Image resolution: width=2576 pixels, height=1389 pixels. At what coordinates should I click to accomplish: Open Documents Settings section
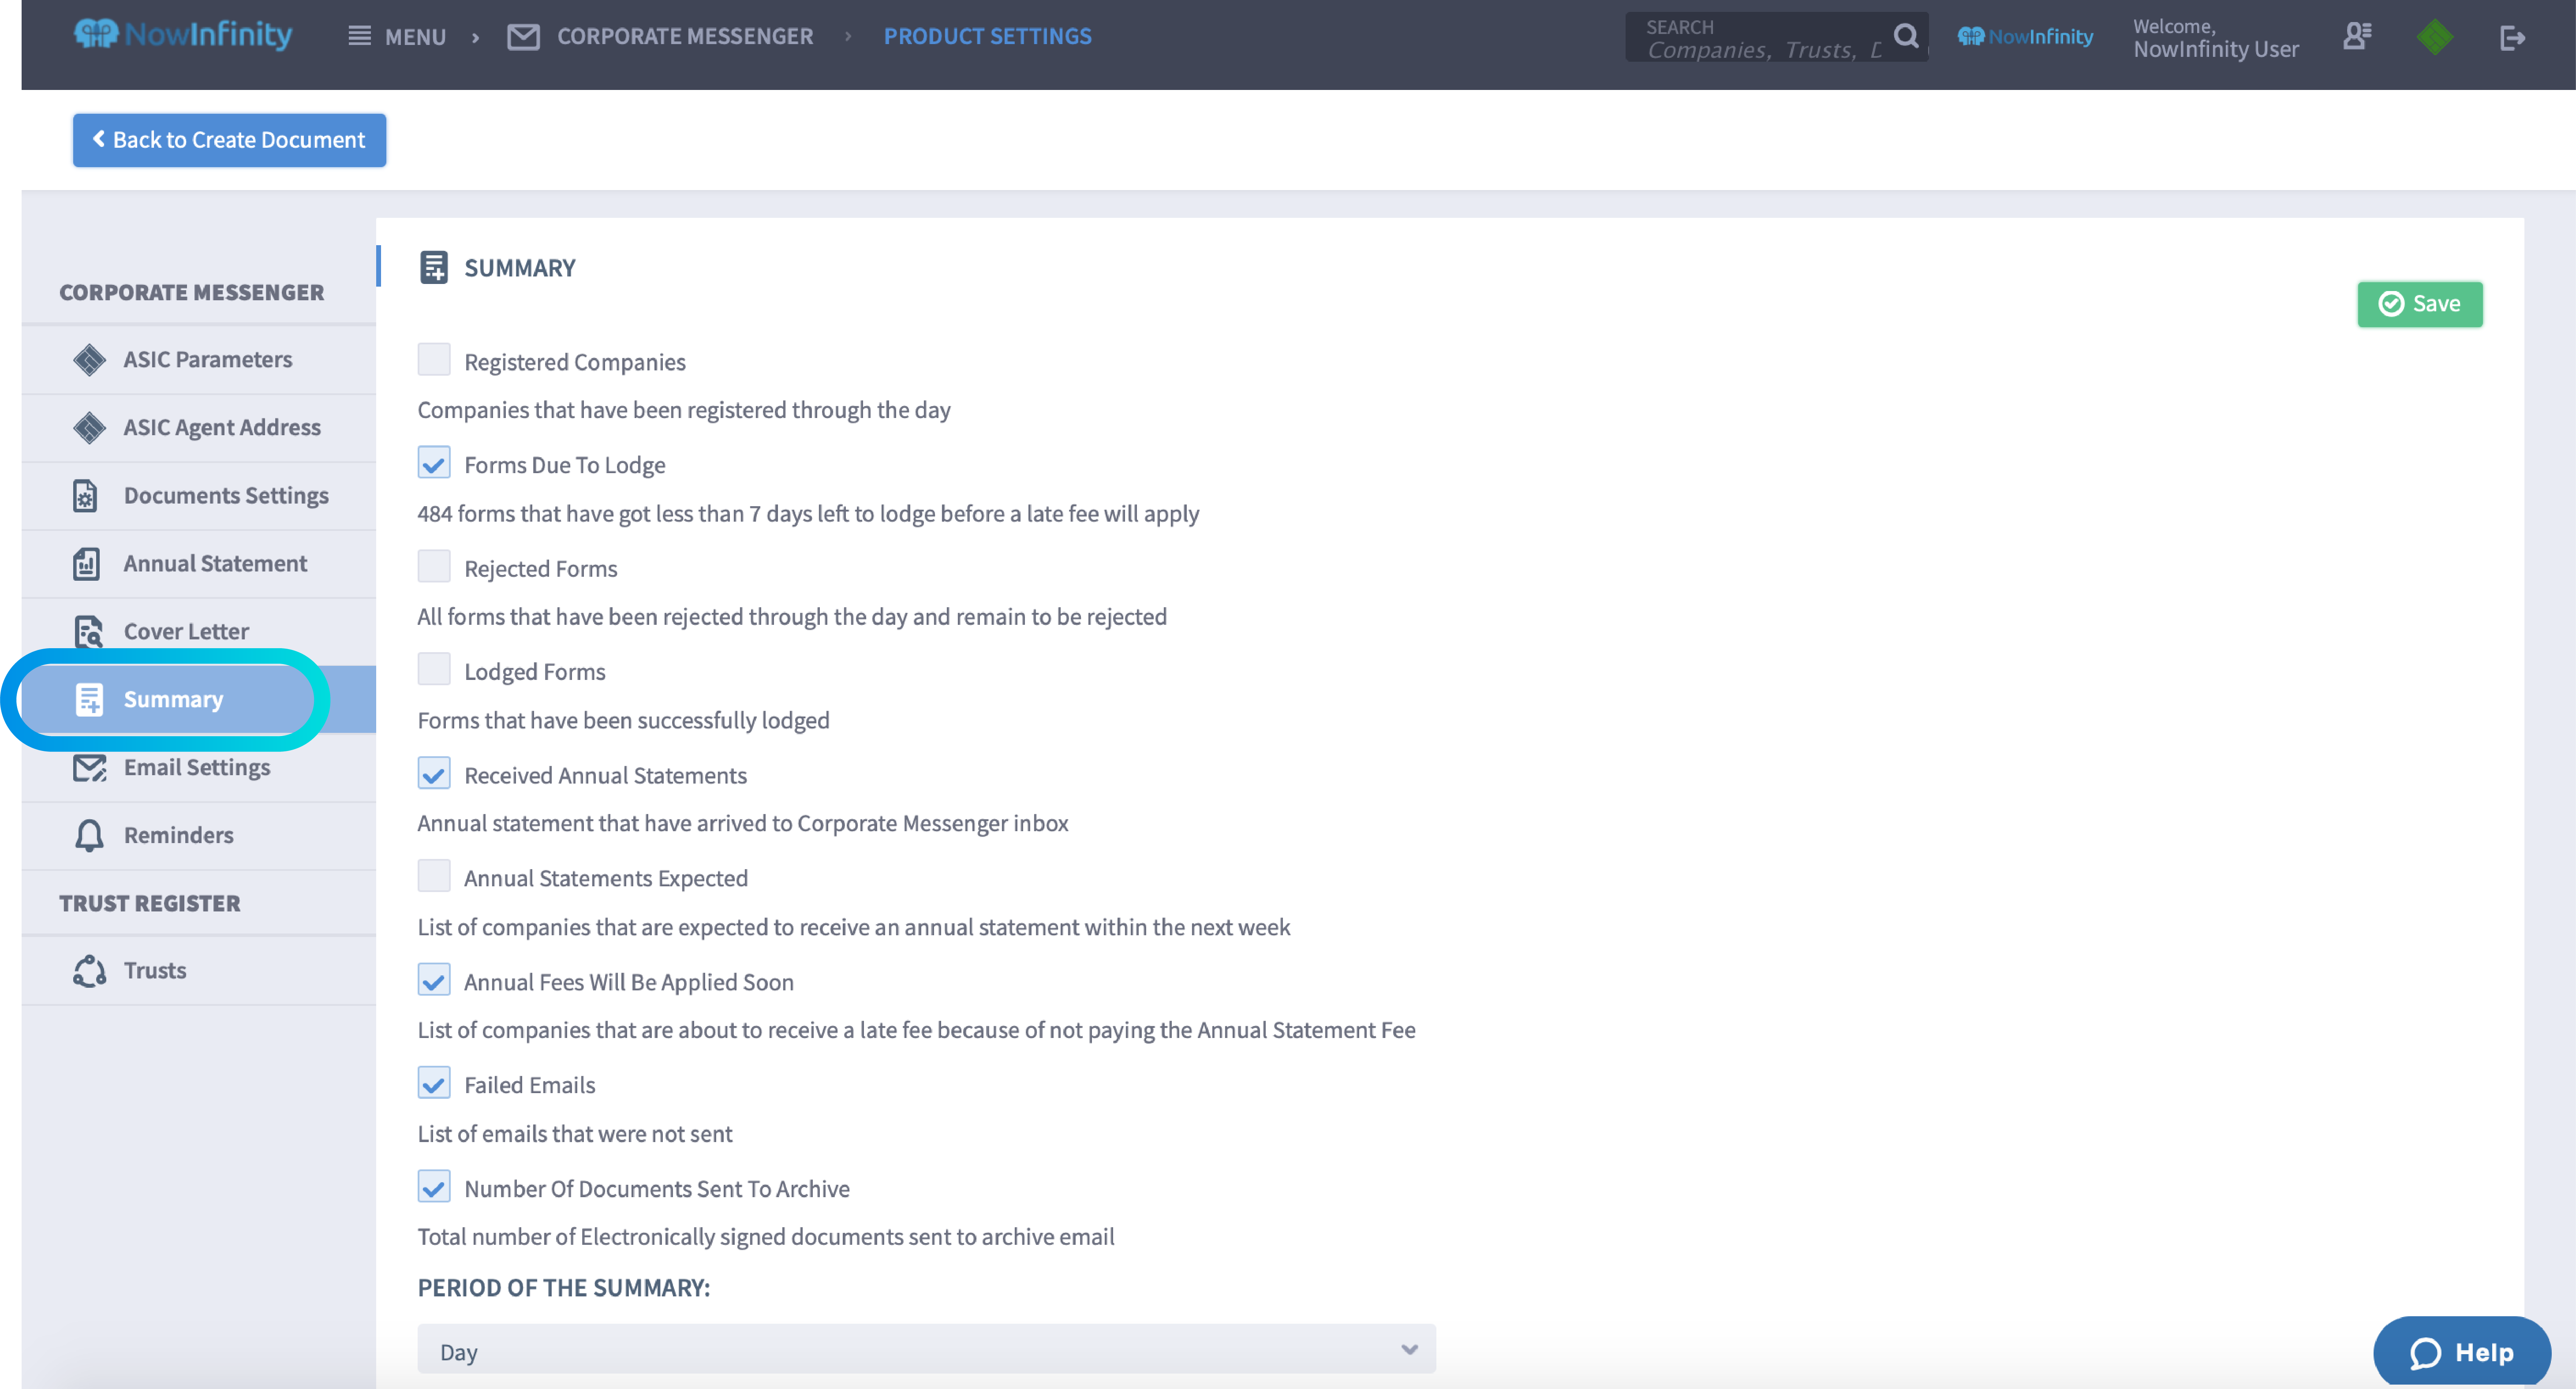199,495
